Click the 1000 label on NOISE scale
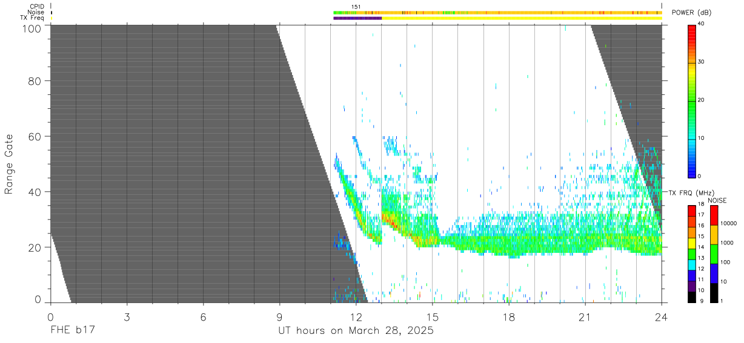Image resolution: width=744 pixels, height=343 pixels. pyautogui.click(x=727, y=243)
